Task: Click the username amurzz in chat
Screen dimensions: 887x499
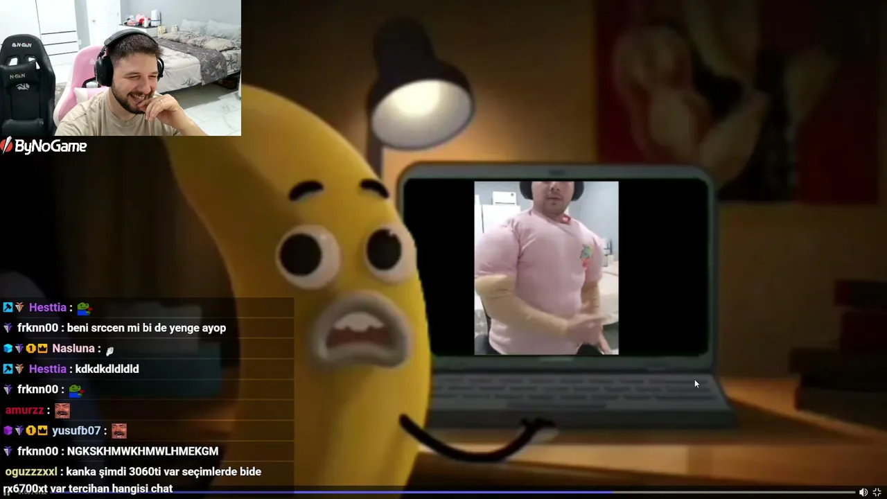Action: pos(24,410)
